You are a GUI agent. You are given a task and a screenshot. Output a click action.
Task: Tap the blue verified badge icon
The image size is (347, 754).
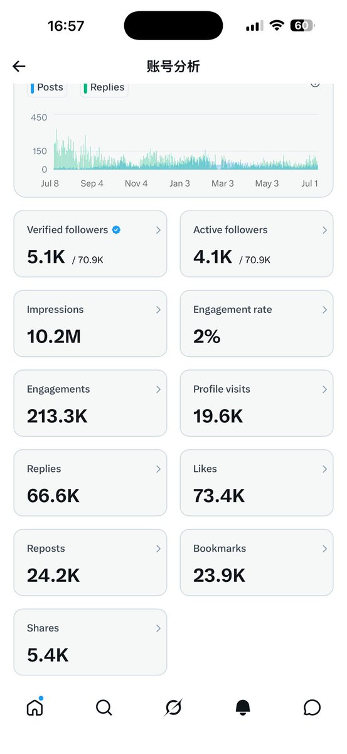click(116, 230)
